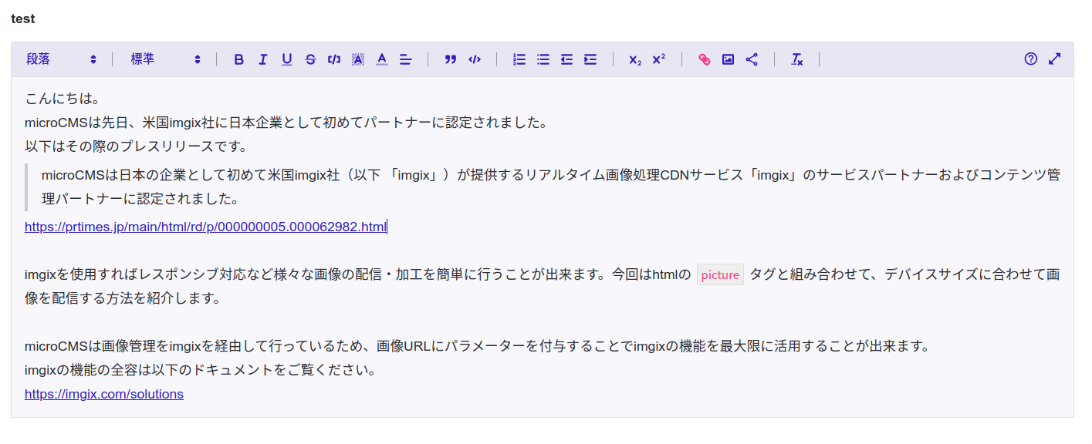The width and height of the screenshot is (1092, 444).
Task: Insert an image via toolbar
Action: (728, 59)
